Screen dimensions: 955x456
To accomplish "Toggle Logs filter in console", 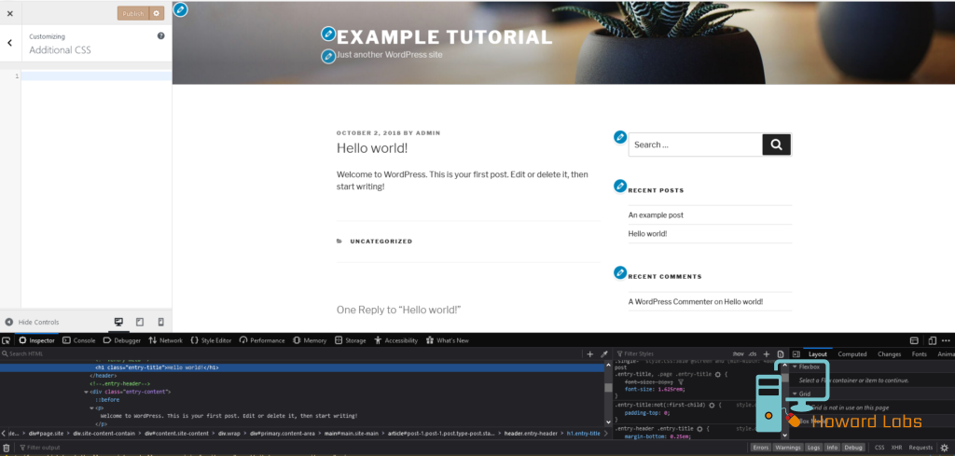I will (x=813, y=448).
